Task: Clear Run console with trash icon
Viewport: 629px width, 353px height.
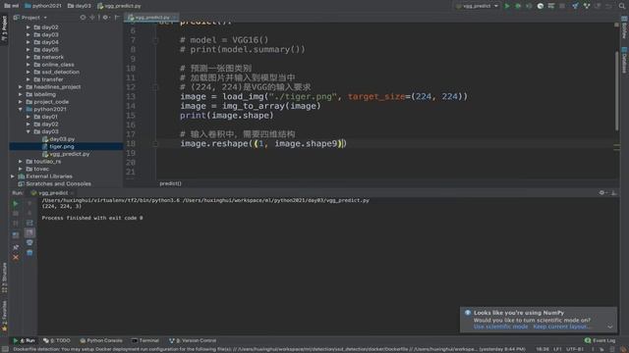Action: point(29,253)
